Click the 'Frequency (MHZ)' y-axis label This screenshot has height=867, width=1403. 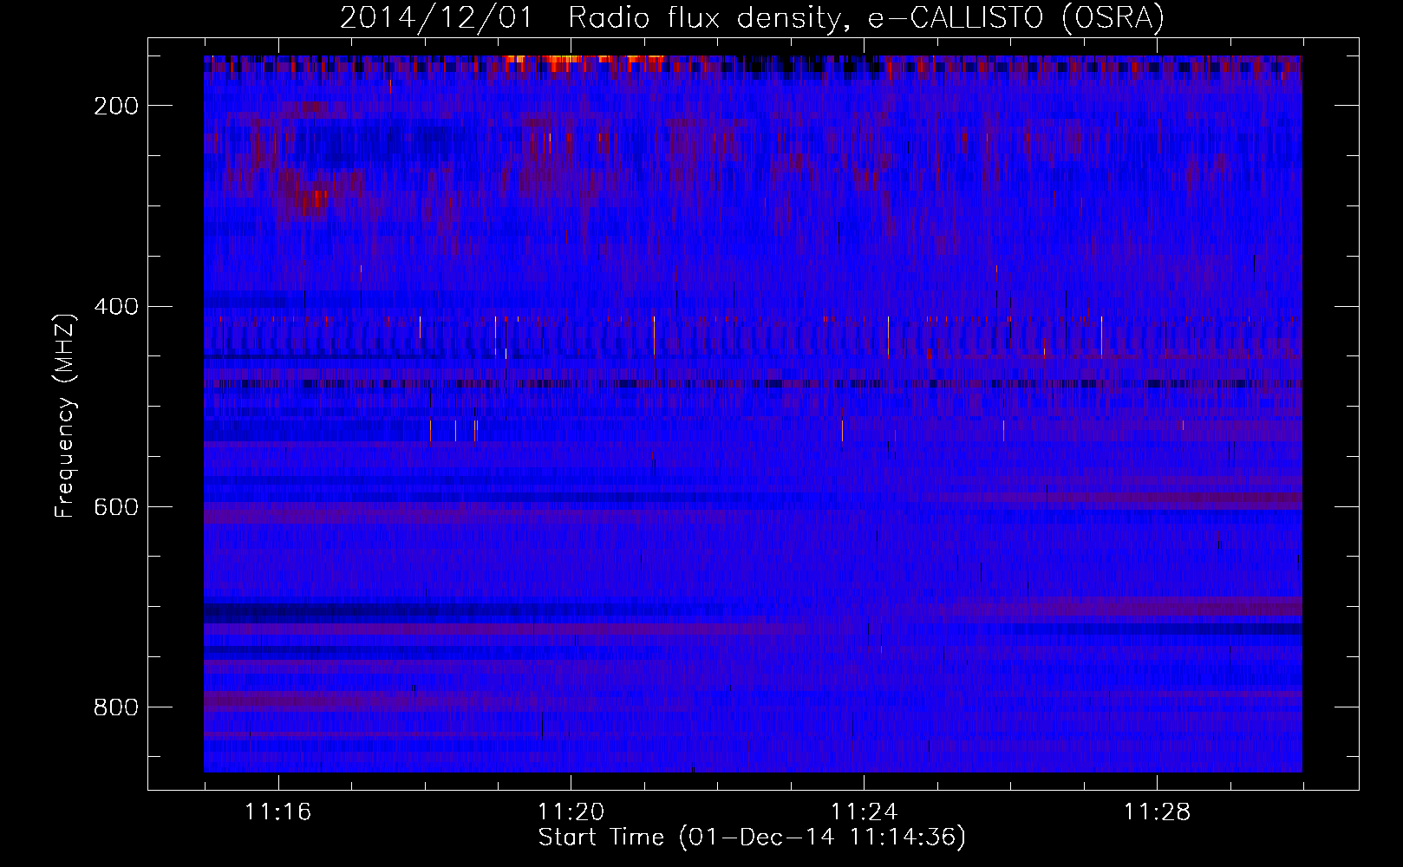tap(65, 415)
